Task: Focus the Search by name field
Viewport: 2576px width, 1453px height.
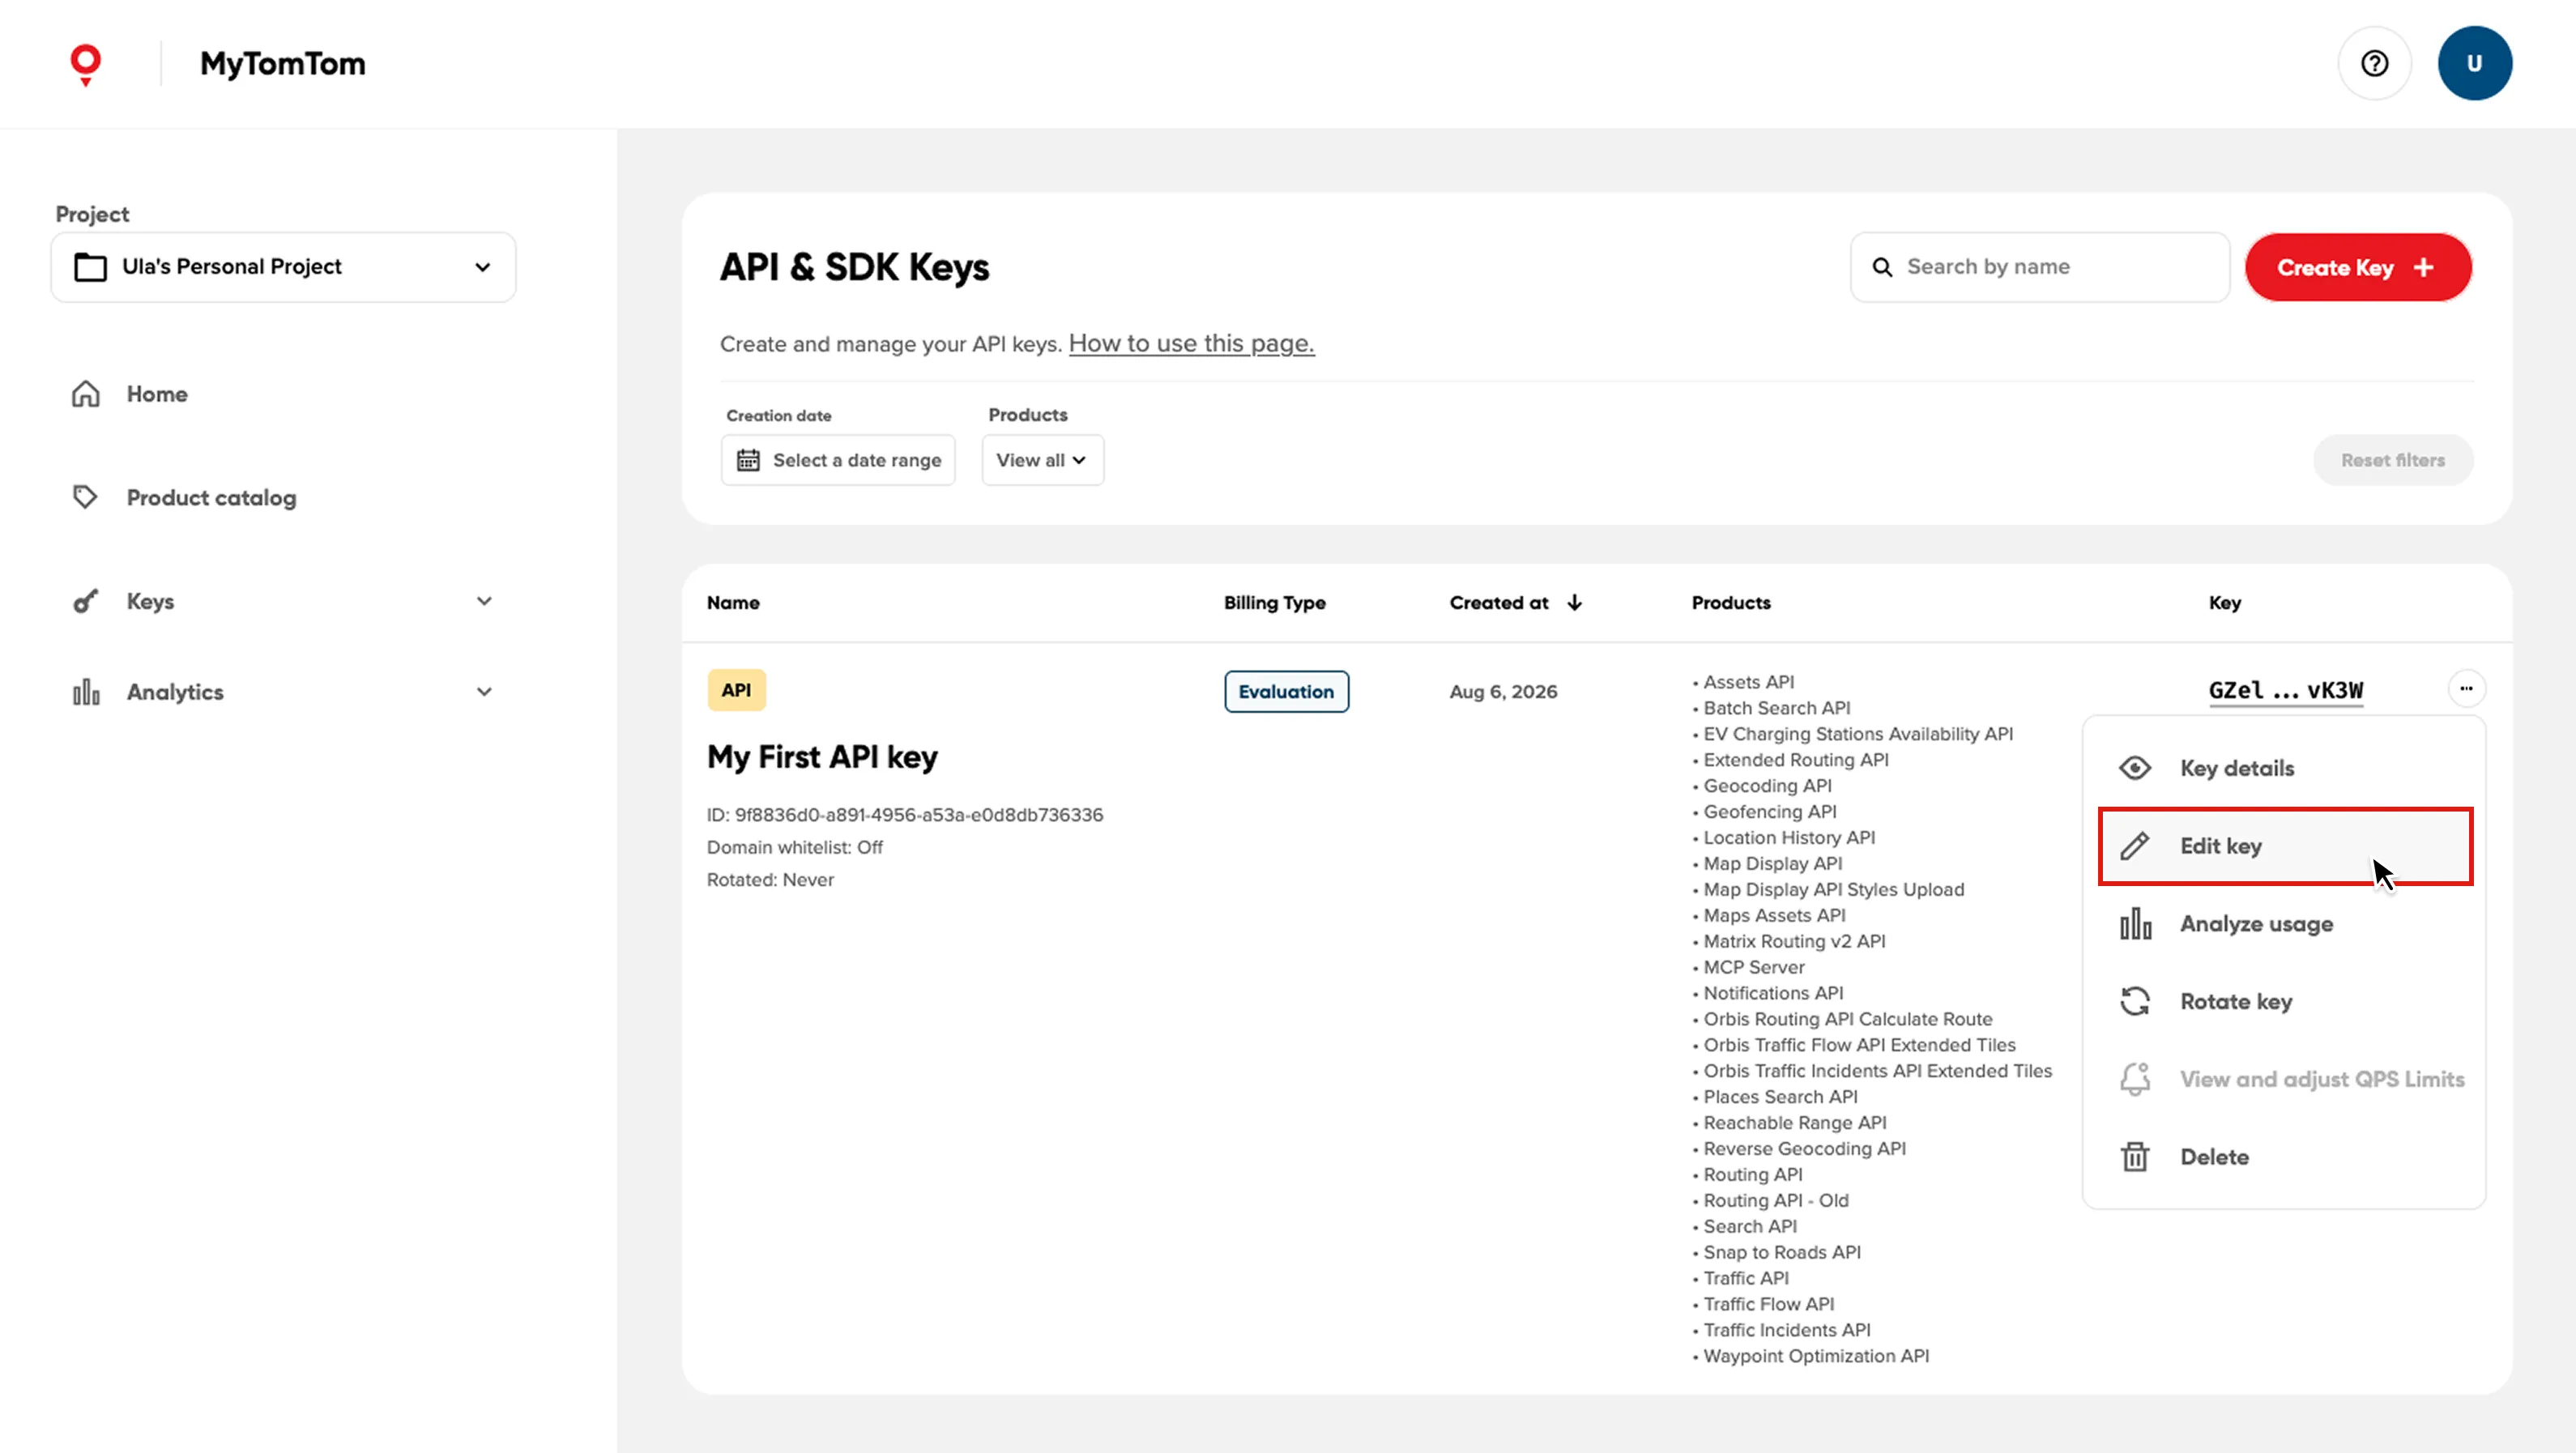Action: [x=2040, y=267]
